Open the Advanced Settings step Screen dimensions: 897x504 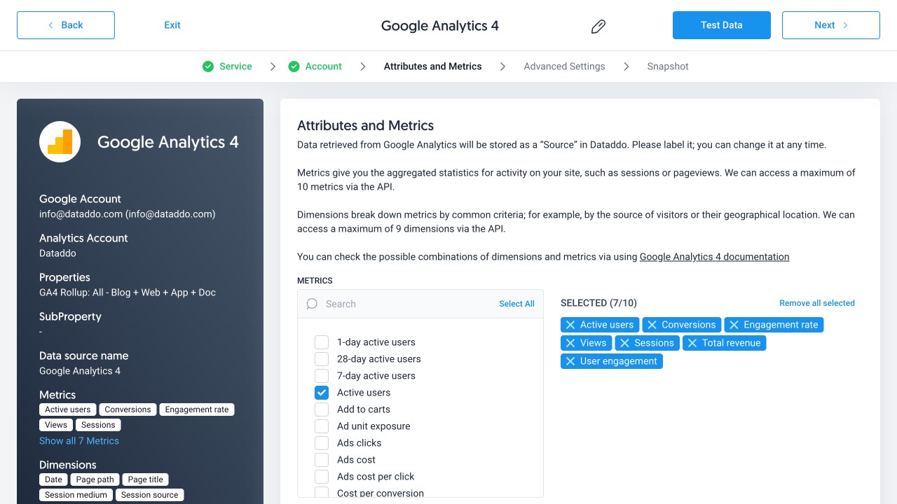[x=564, y=66]
